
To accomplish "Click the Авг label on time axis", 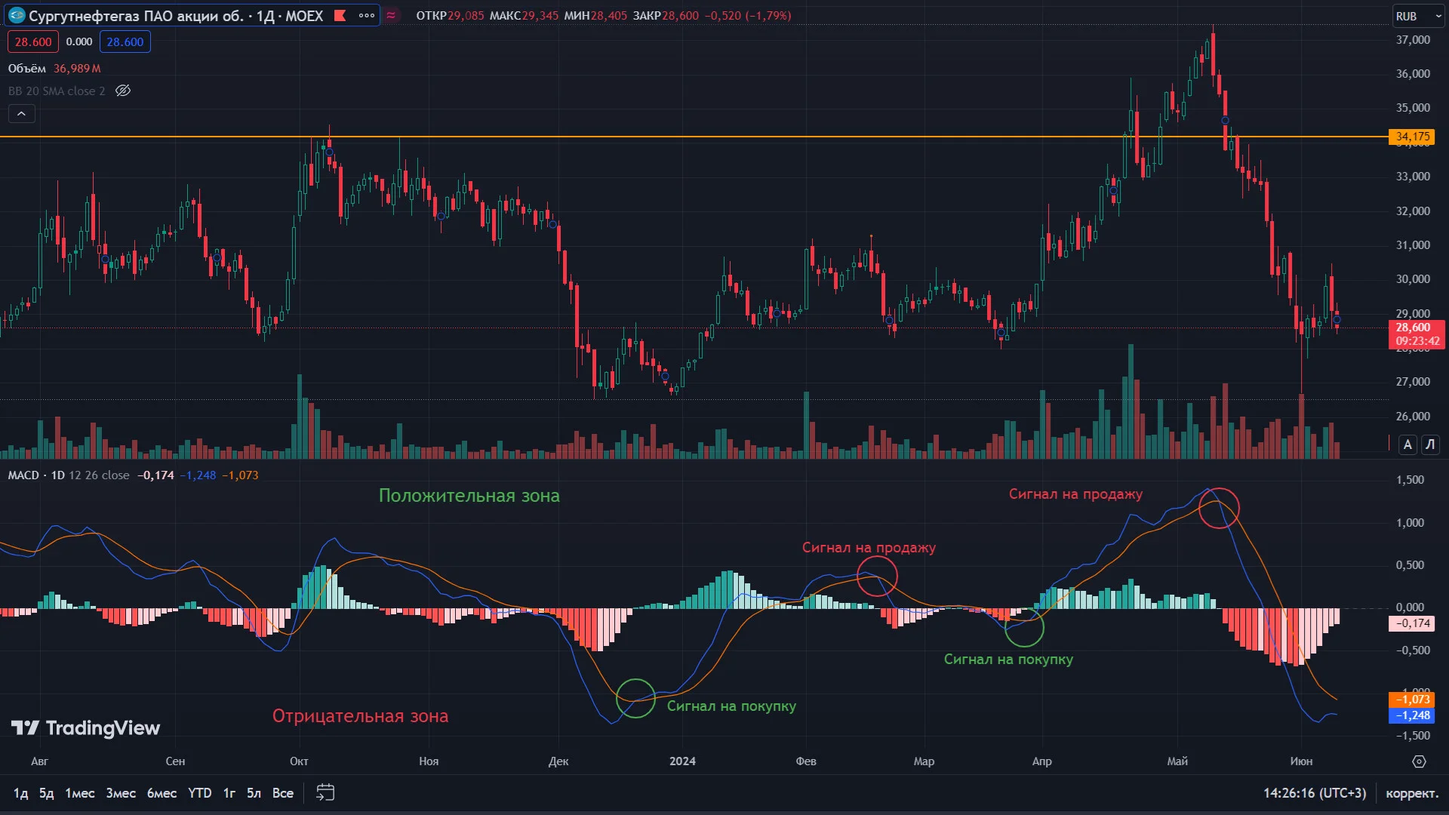I will tap(39, 761).
